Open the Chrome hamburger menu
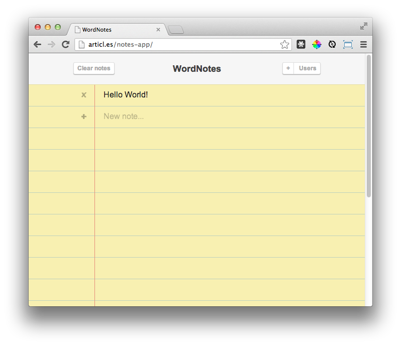 pos(363,45)
